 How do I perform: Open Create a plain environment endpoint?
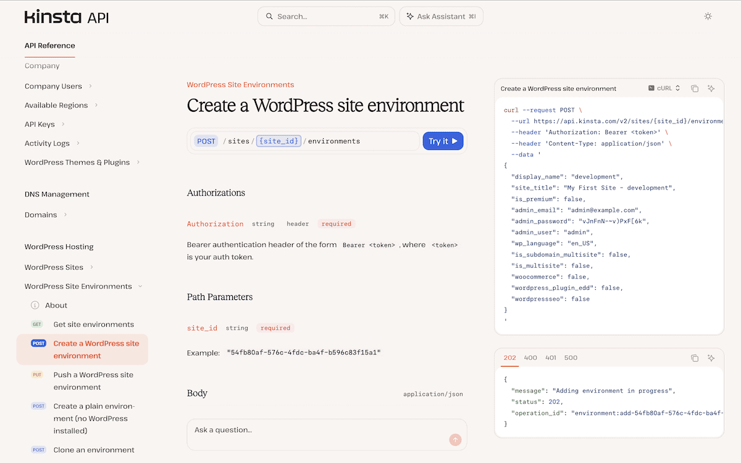coord(94,419)
